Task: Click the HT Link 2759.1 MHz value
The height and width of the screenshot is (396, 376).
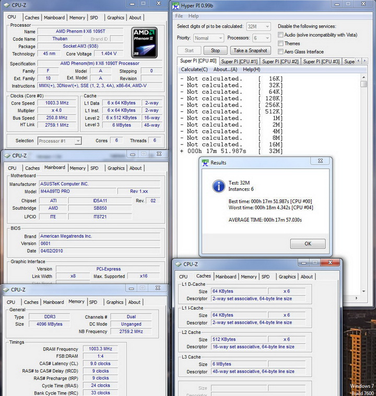Action: tap(57, 125)
